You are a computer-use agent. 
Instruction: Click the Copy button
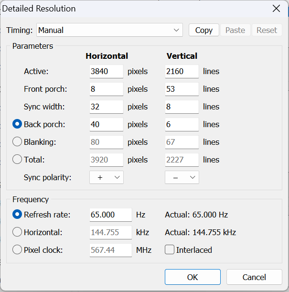tap(203, 30)
